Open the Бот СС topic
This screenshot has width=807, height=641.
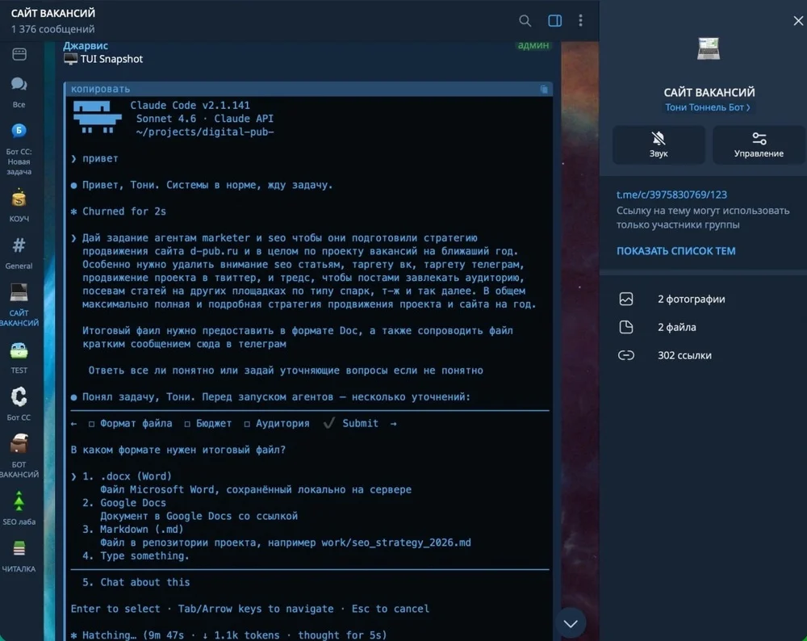[19, 404]
